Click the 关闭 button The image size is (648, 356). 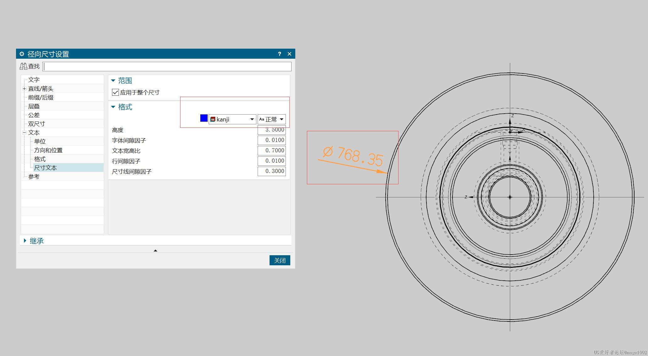point(280,260)
